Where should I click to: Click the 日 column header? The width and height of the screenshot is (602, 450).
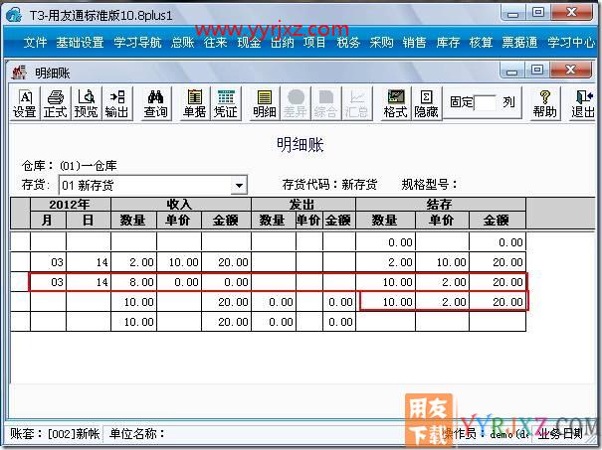point(89,221)
